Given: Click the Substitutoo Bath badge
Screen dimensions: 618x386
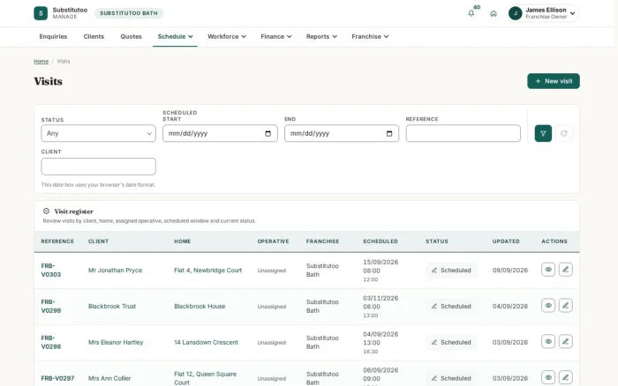Looking at the screenshot, I should [129, 13].
